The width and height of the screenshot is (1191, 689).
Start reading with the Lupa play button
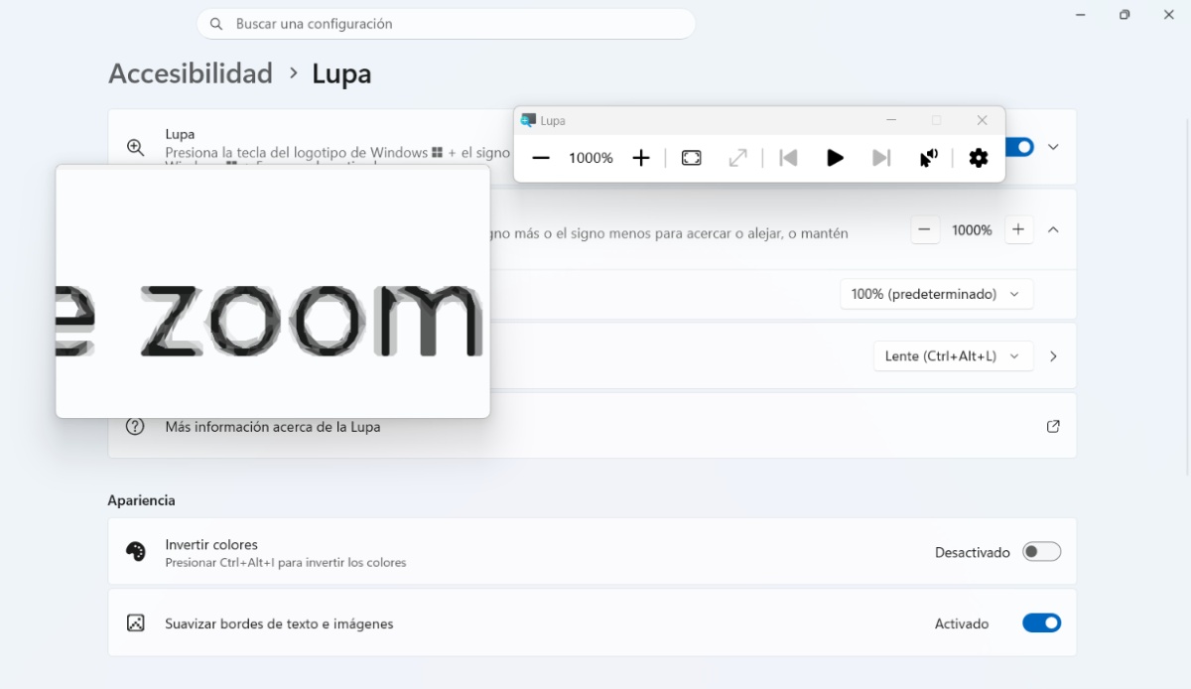[x=835, y=158]
